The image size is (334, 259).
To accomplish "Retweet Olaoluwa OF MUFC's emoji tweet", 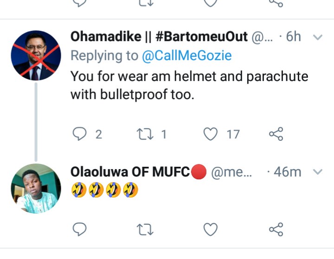I will (x=146, y=229).
